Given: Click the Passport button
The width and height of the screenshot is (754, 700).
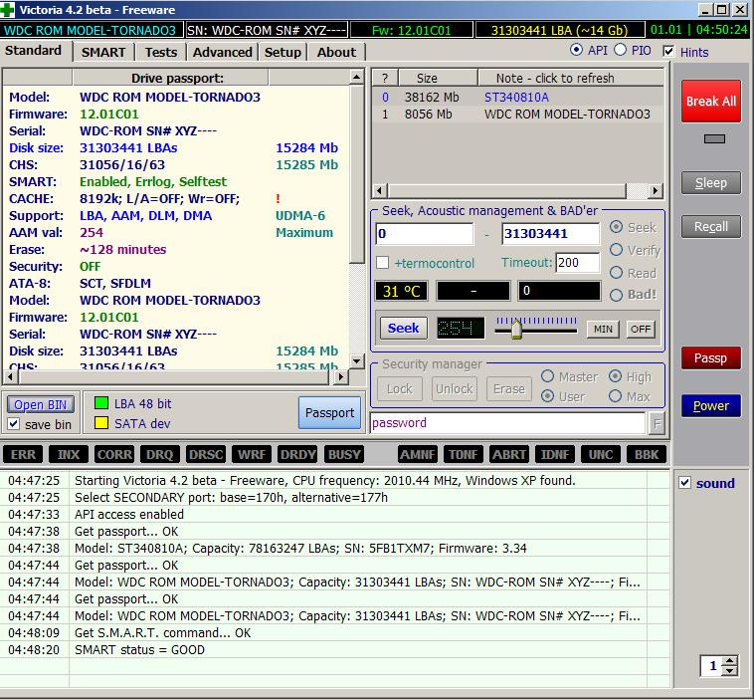Looking at the screenshot, I should tap(329, 412).
